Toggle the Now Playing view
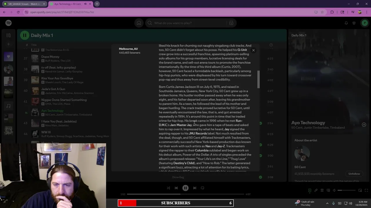Image resolution: width=371 pixels, height=208 pixels. [310, 190]
